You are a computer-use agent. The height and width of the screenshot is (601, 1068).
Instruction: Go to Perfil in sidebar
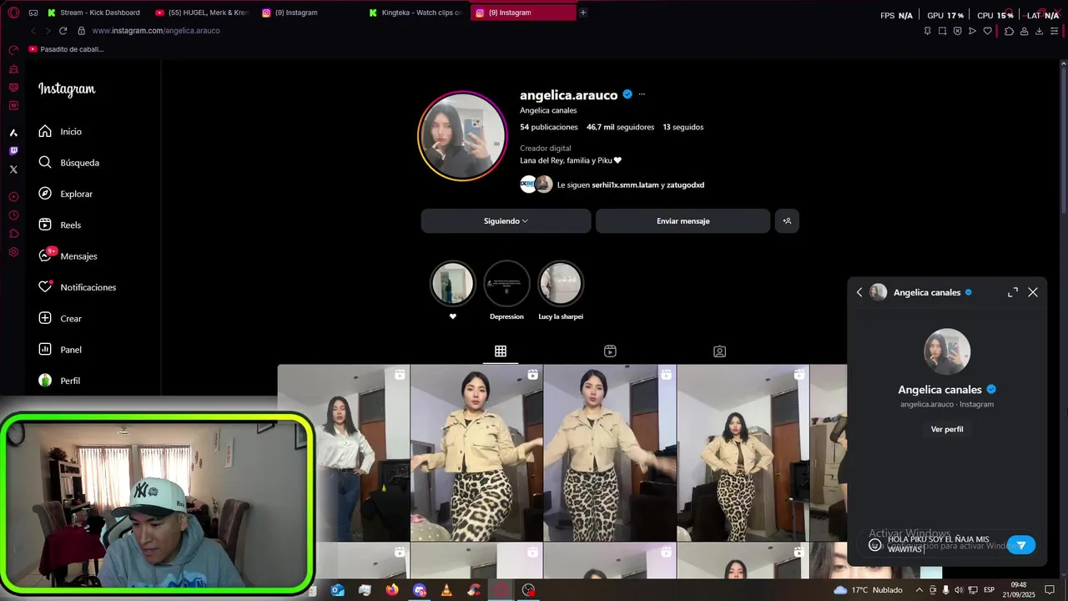59,381
